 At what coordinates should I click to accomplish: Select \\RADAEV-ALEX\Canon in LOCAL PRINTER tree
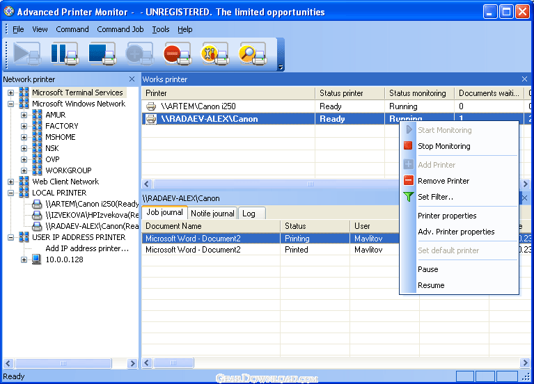(x=92, y=226)
